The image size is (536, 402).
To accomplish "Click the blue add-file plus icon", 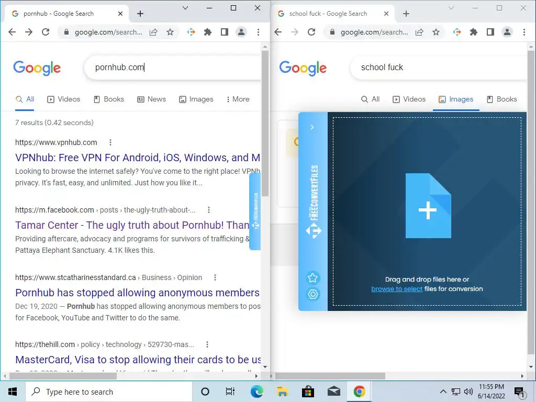I will pyautogui.click(x=428, y=206).
